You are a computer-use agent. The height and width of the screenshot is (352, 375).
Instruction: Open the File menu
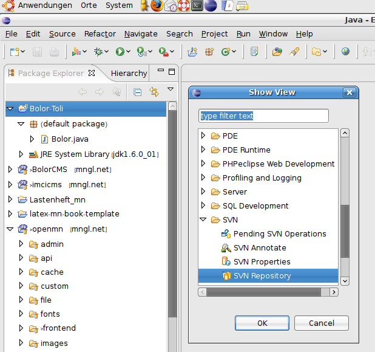click(12, 34)
